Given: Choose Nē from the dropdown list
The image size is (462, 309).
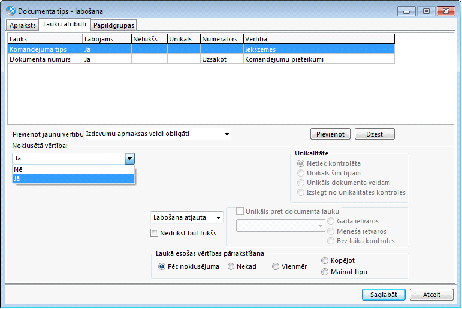Looking at the screenshot, I should [74, 169].
